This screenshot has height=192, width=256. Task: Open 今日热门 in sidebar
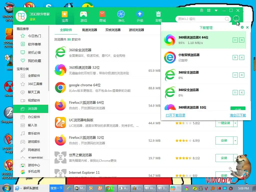[31, 36]
